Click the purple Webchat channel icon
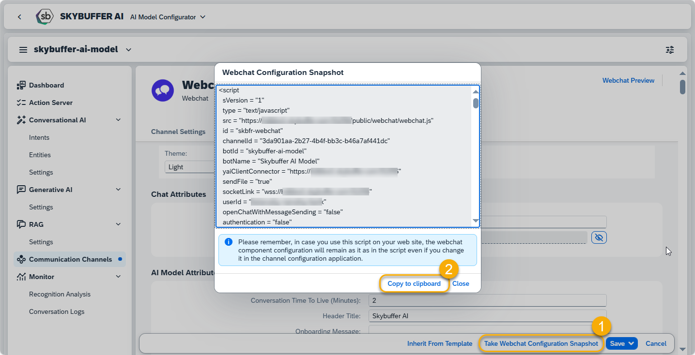Viewport: 695px width, 355px height. tap(163, 90)
